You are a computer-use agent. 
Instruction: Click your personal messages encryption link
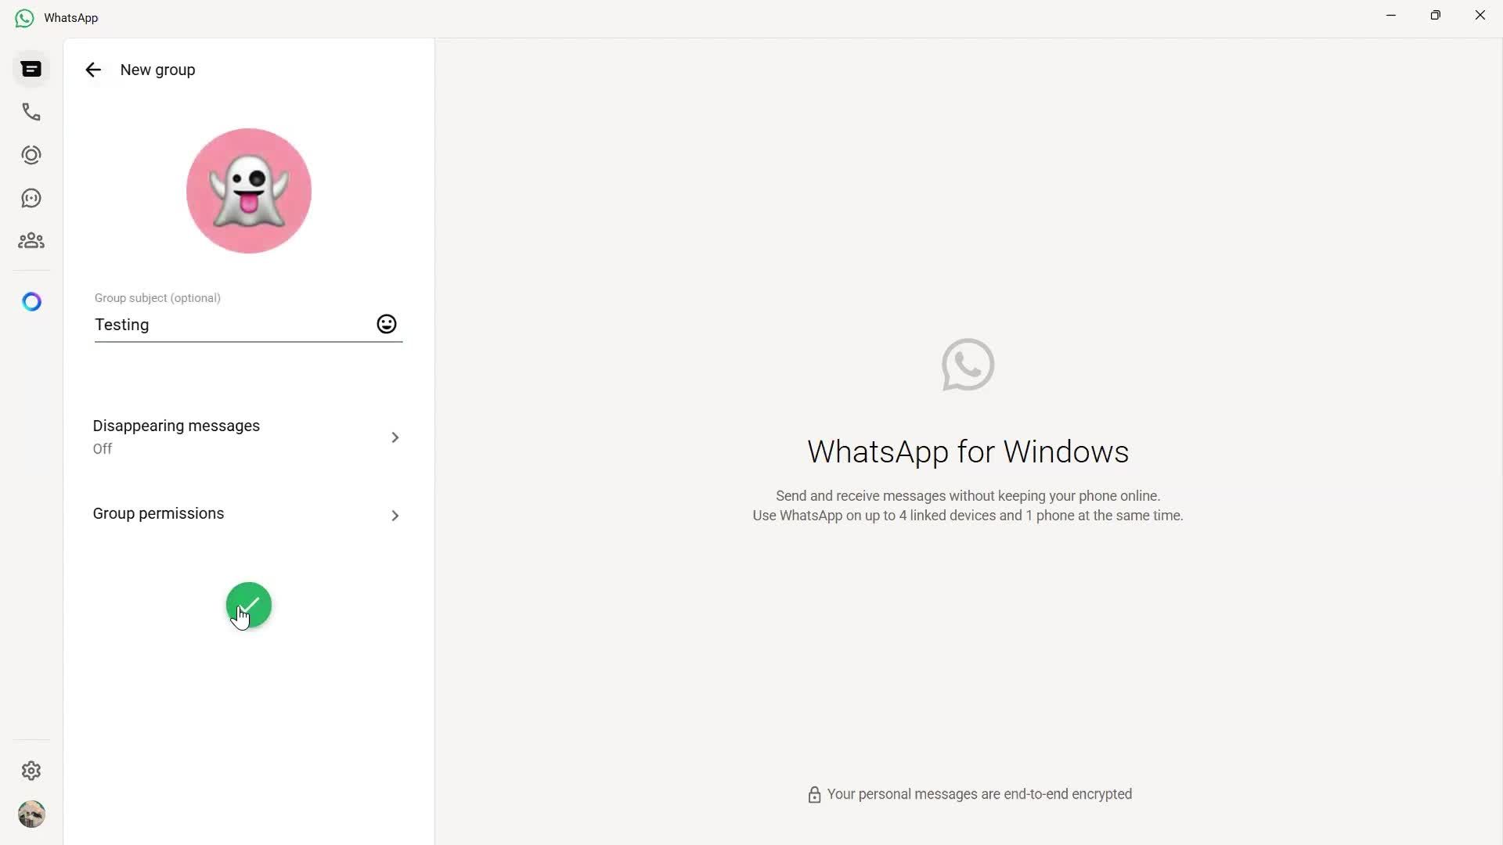point(979,793)
